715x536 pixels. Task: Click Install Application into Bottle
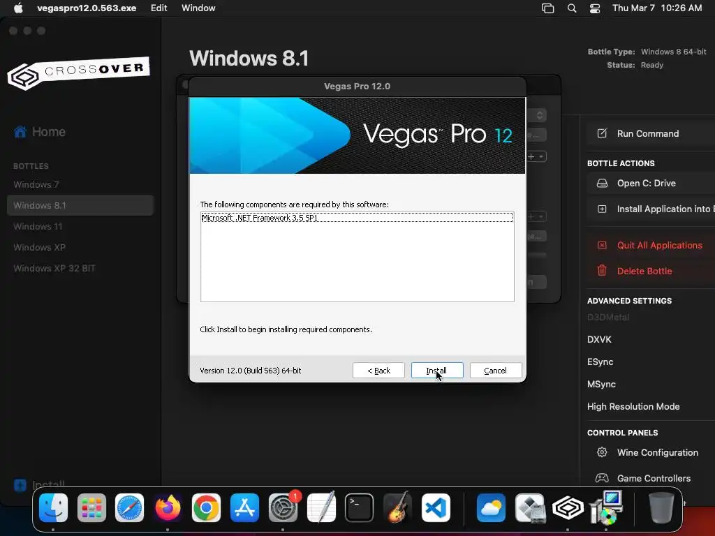(x=651, y=209)
